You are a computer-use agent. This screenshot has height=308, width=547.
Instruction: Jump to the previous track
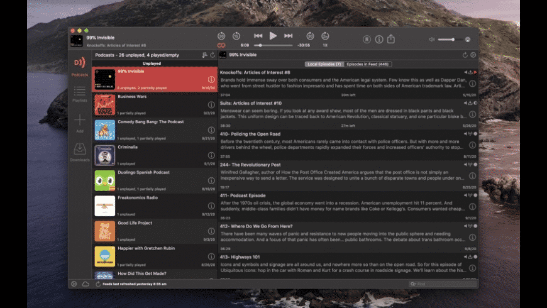(x=258, y=36)
